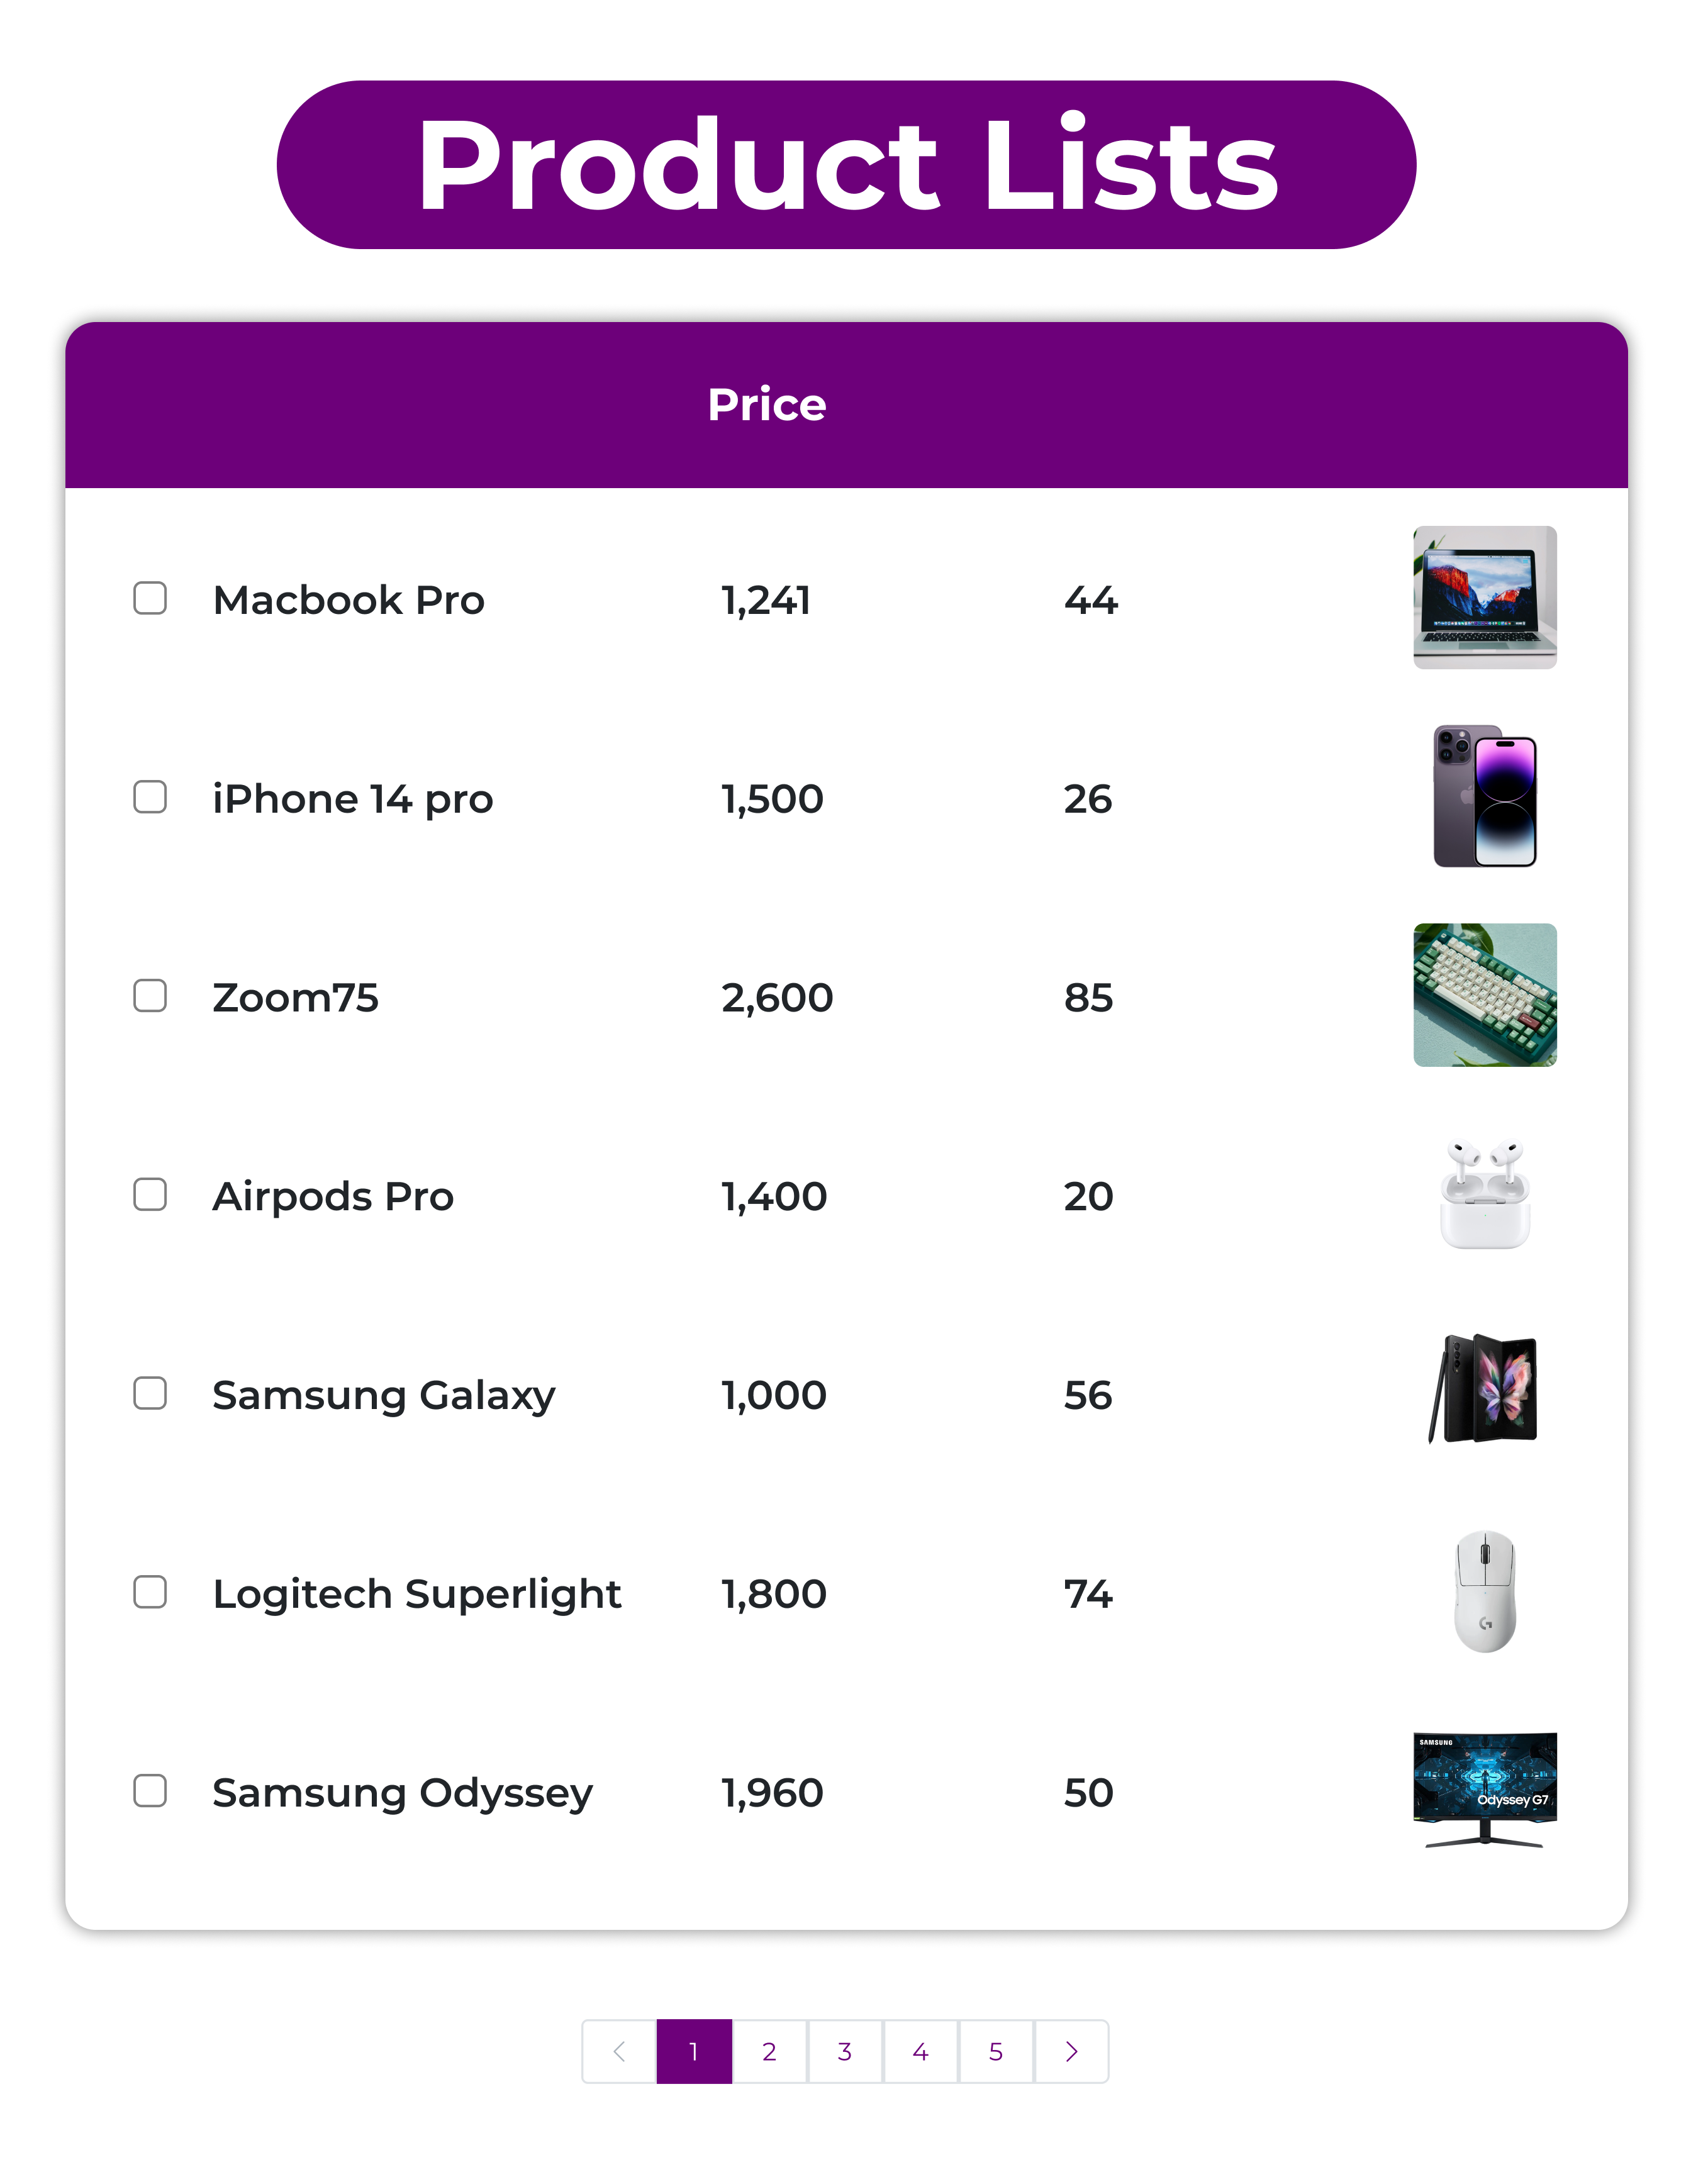The width and height of the screenshot is (1691, 2184).
Task: Open page 3 of product list
Action: click(845, 2052)
